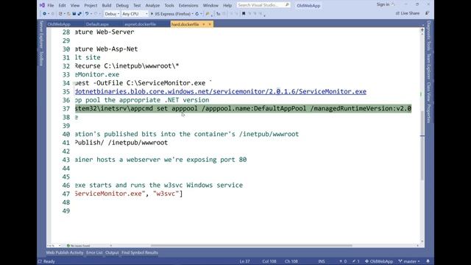Open the Edit menu
The image size is (471, 265).
point(62,5)
